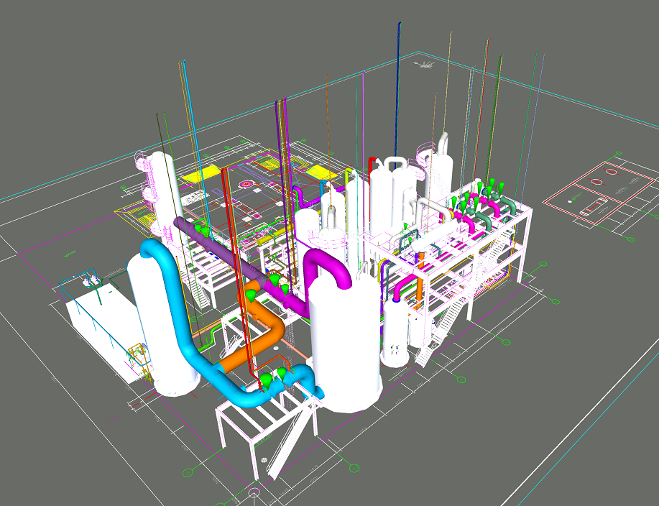Select the left yellow rectangle on plan

201,175
